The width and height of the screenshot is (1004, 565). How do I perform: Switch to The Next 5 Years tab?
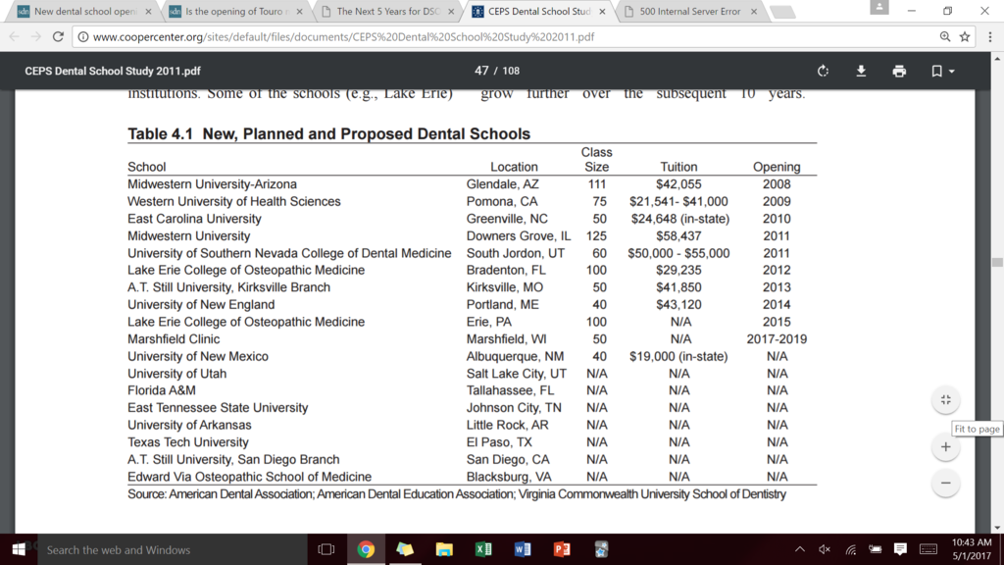(x=385, y=12)
